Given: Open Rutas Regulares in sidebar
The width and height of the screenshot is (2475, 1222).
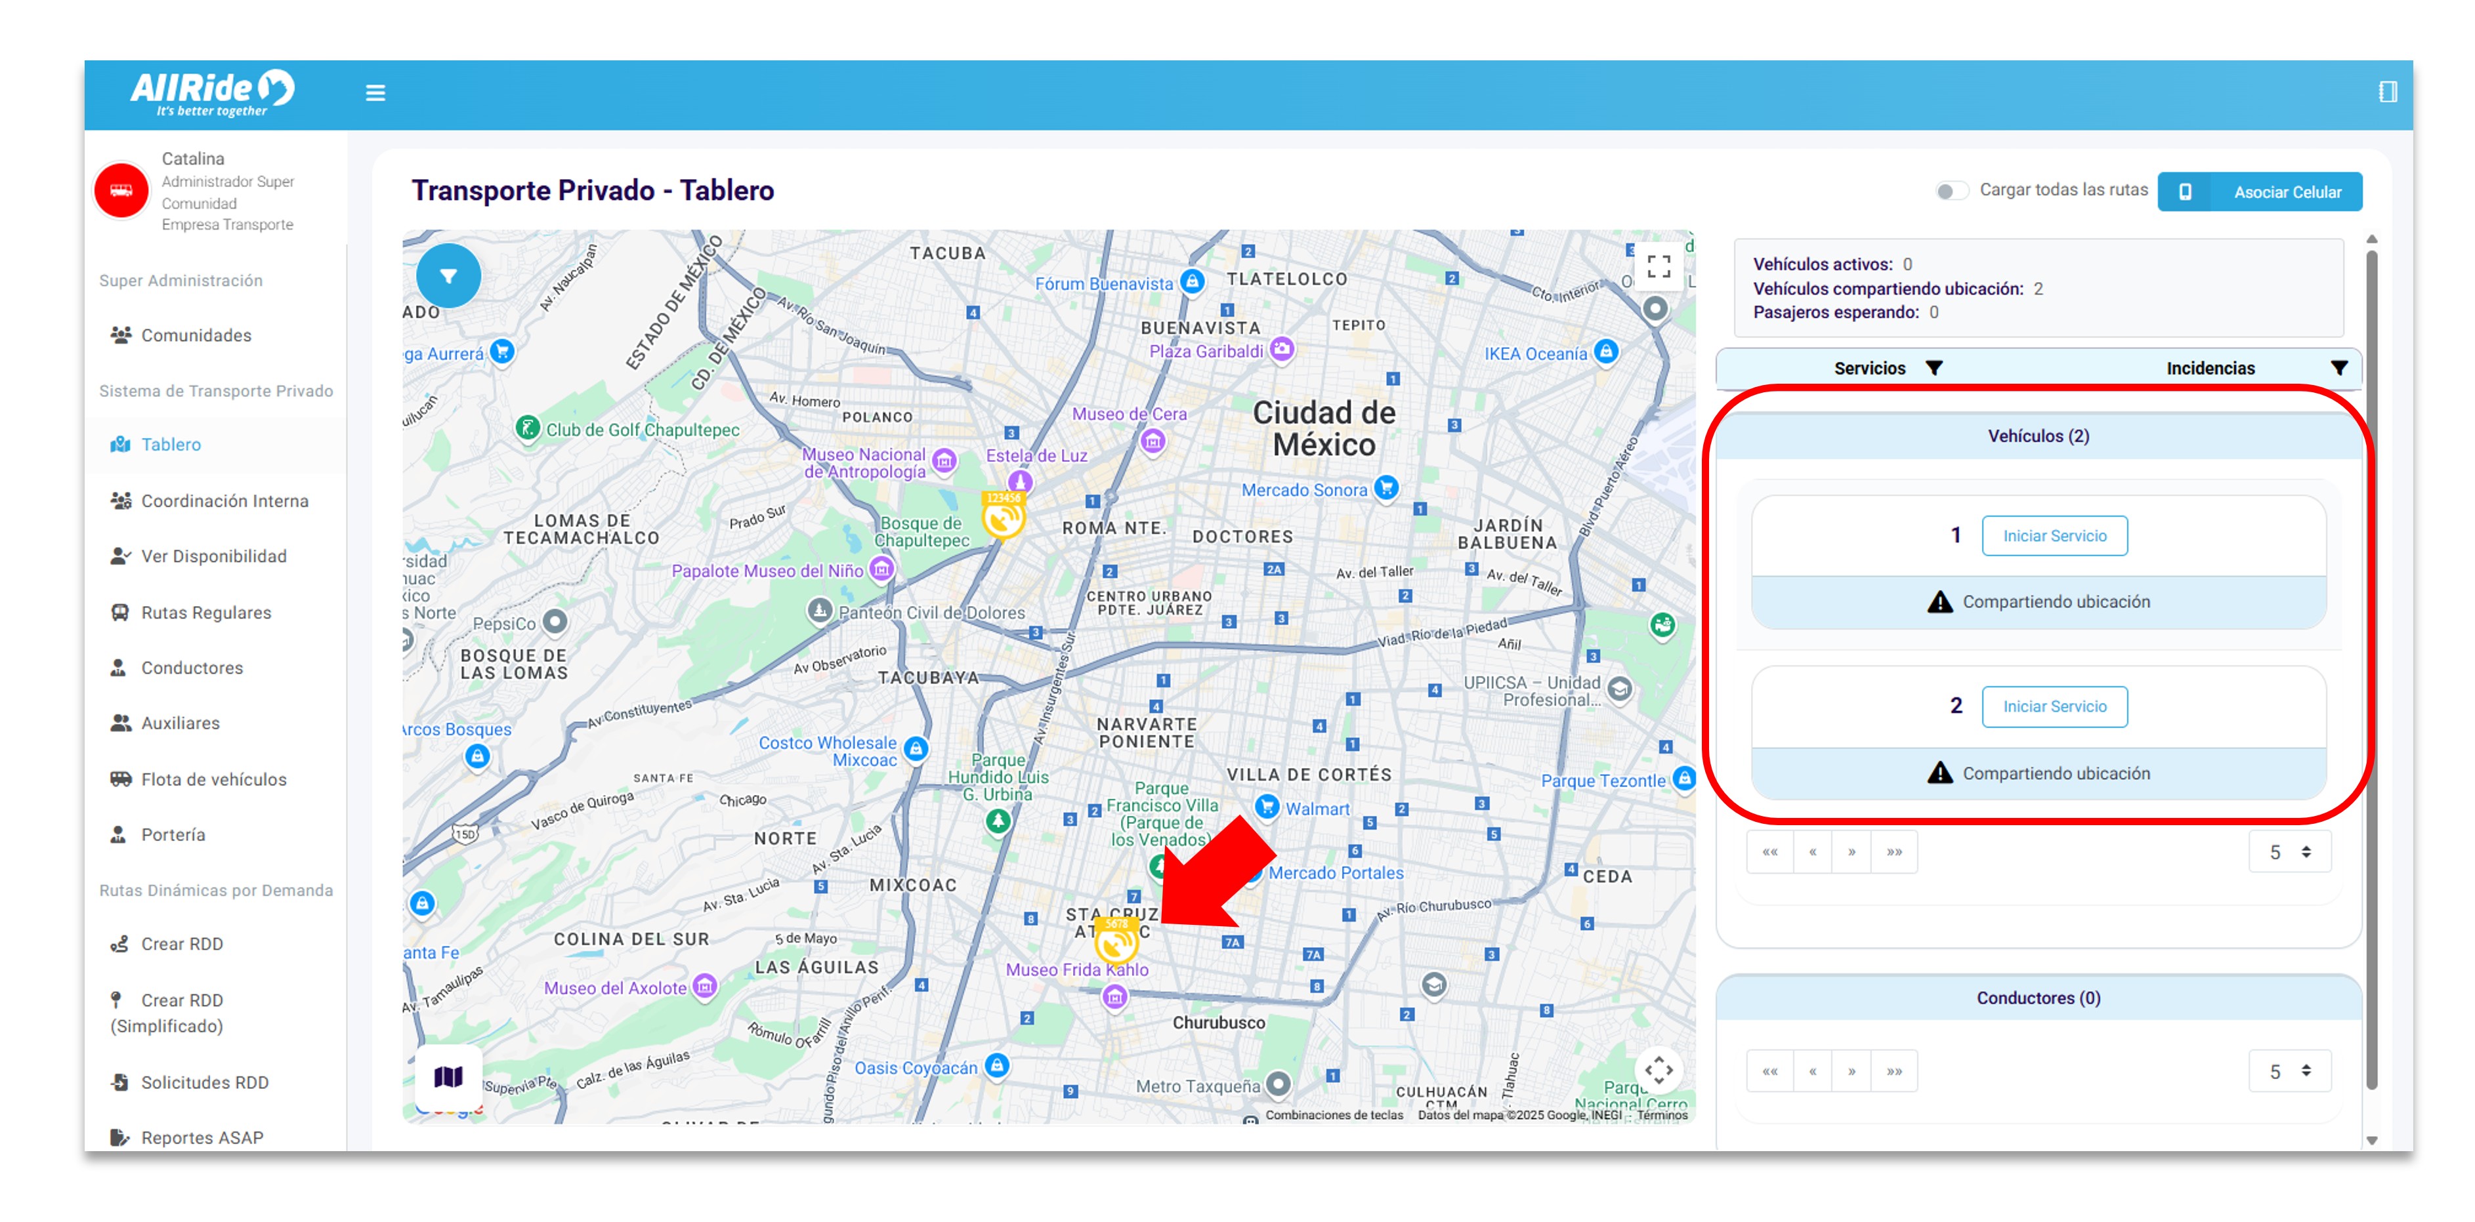Looking at the screenshot, I should [205, 613].
